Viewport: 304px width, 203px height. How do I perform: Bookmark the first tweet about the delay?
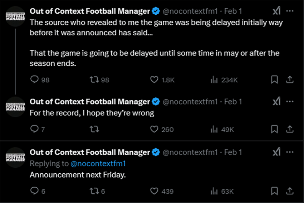[x=274, y=80]
